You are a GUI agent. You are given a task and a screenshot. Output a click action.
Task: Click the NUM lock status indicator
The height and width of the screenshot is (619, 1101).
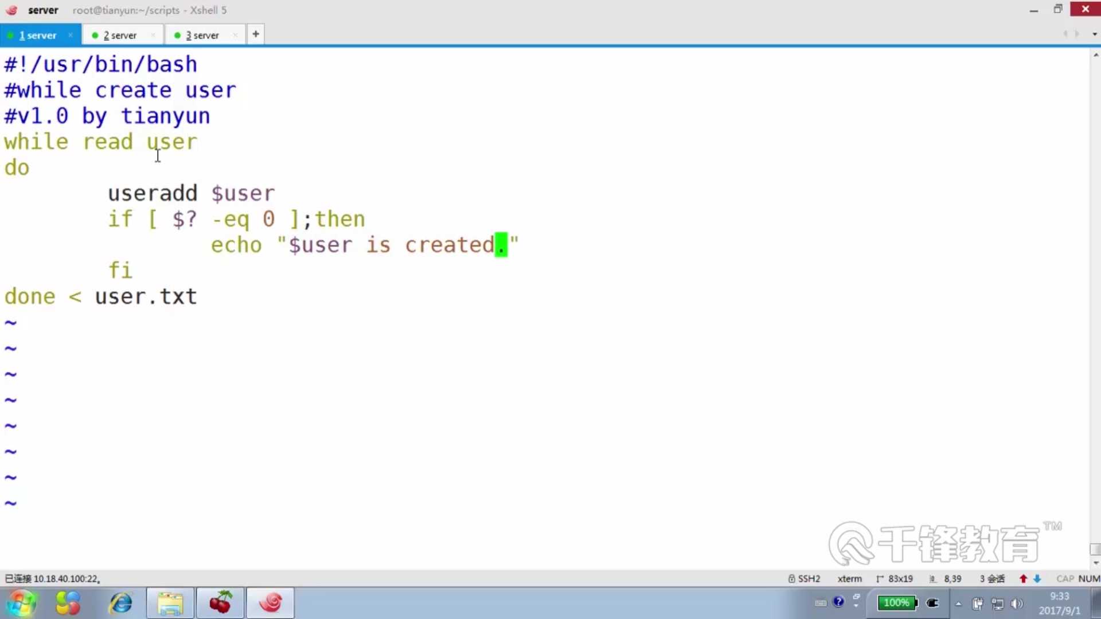coord(1091,578)
